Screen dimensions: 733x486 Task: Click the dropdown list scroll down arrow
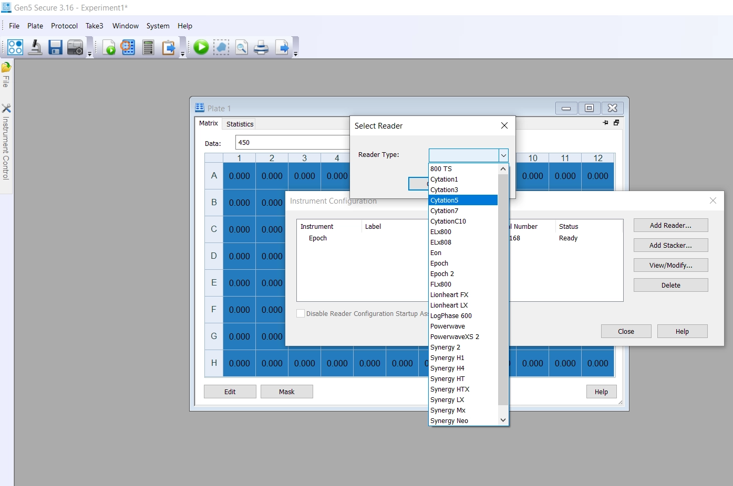503,420
